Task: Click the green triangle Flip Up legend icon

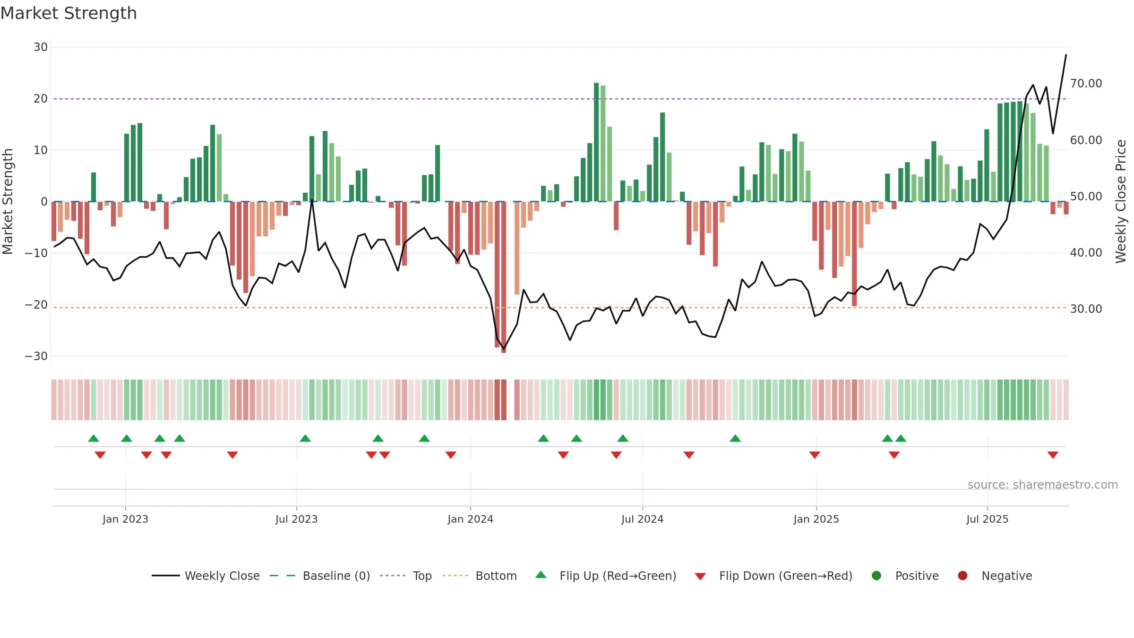Action: click(x=541, y=575)
